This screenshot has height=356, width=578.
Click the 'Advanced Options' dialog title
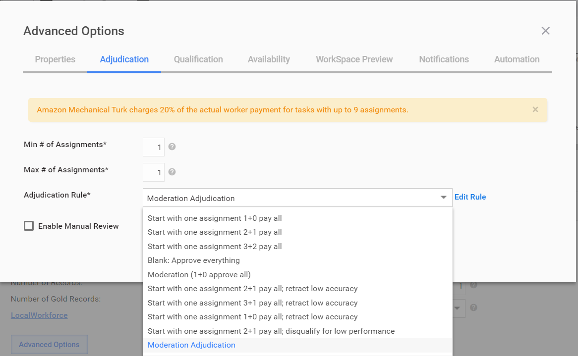tap(74, 31)
